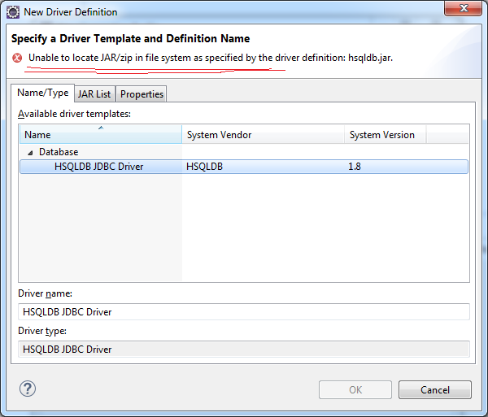488x417 pixels.
Task: Click the red error icon beside message
Action: (17, 58)
